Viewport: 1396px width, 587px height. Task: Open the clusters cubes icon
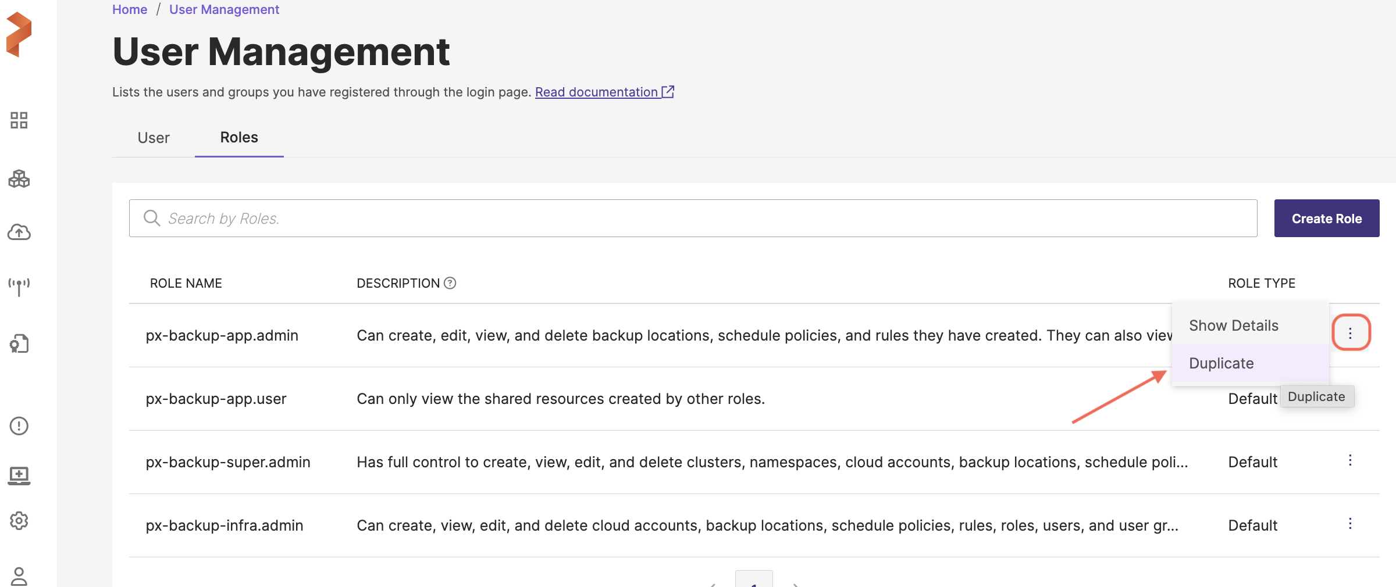(19, 179)
